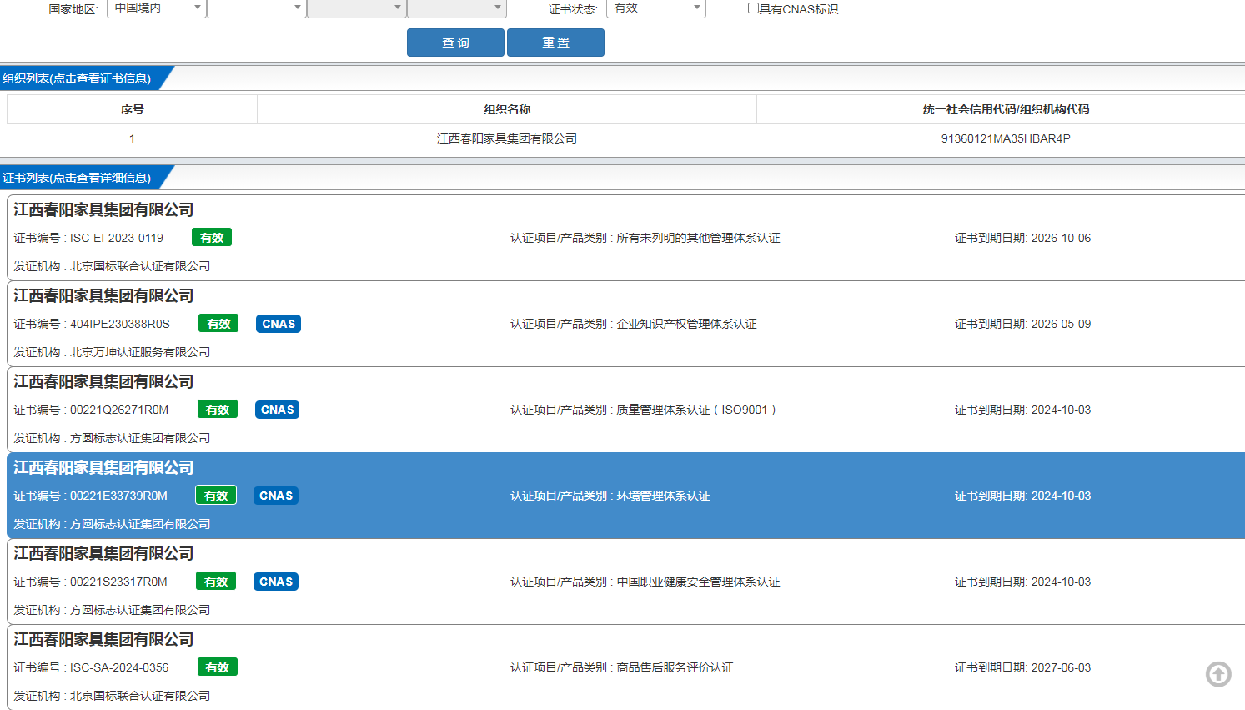Click the CNAS badge for certificate 00221E33739R0M
1245x710 pixels.
coord(276,496)
